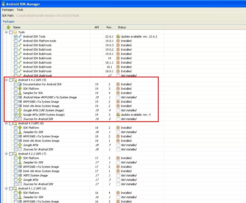Sort by the Name column header
This screenshot has width=246, height=203.
click(x=46, y=27)
